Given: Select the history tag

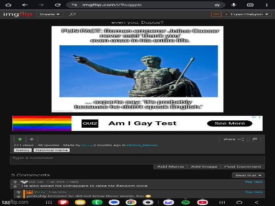Looking at the screenshot, I should (22, 150).
